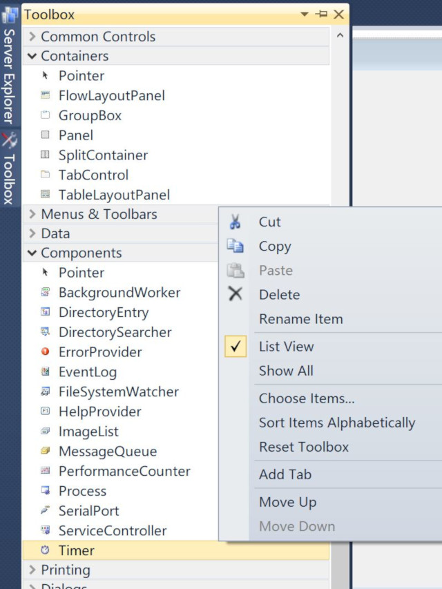Open the Toolbox window position dropdown arrow
442x589 pixels.
[305, 15]
